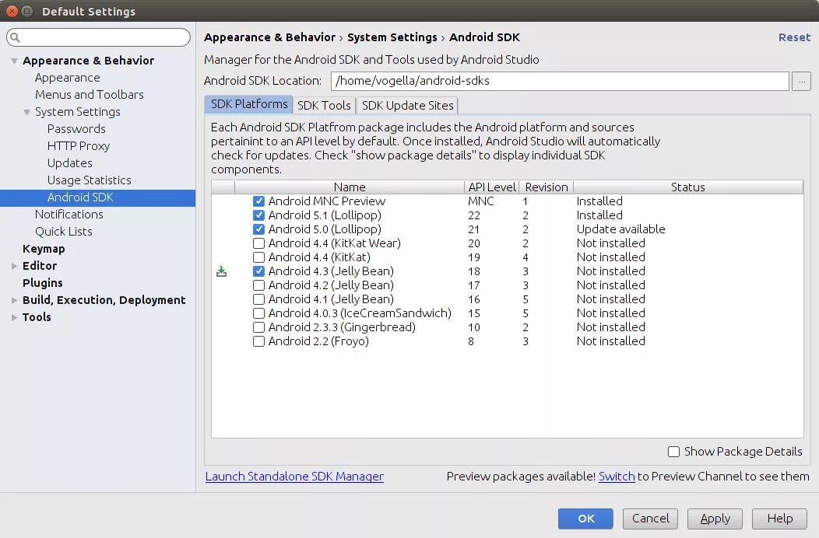Check Android 2.3.3 (Gingerbread)
819x538 pixels.
coord(258,327)
